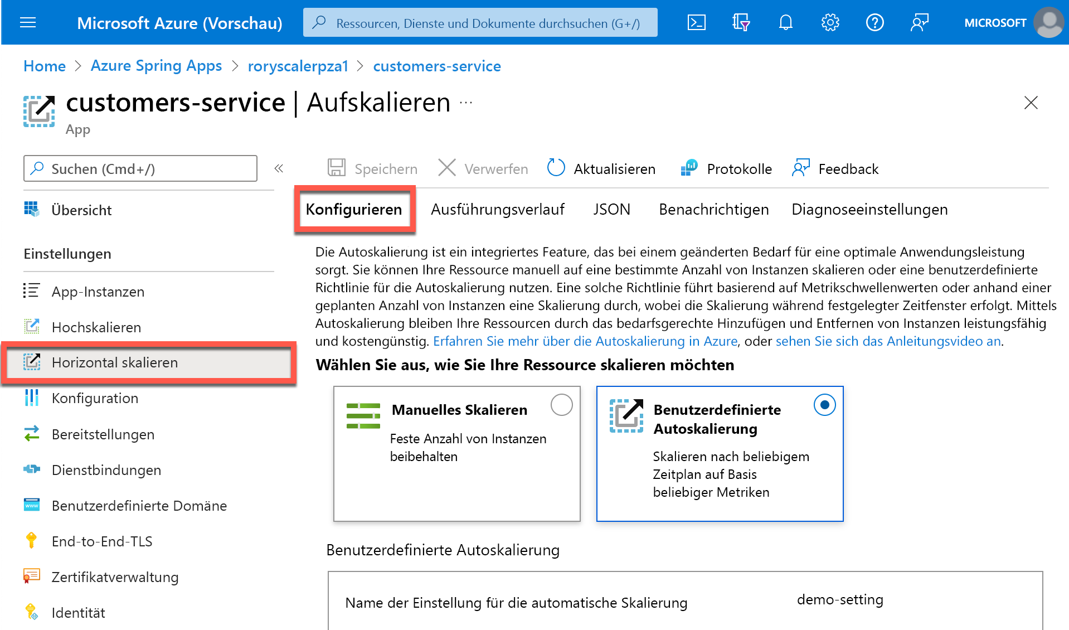Click Microsoft Azure (Vorschau) title
This screenshot has height=630, width=1069.
[179, 23]
